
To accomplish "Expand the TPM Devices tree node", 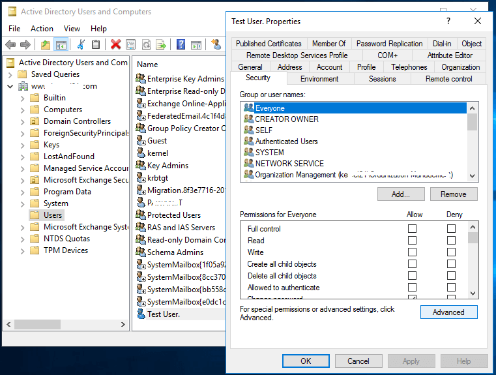I will pyautogui.click(x=22, y=251).
